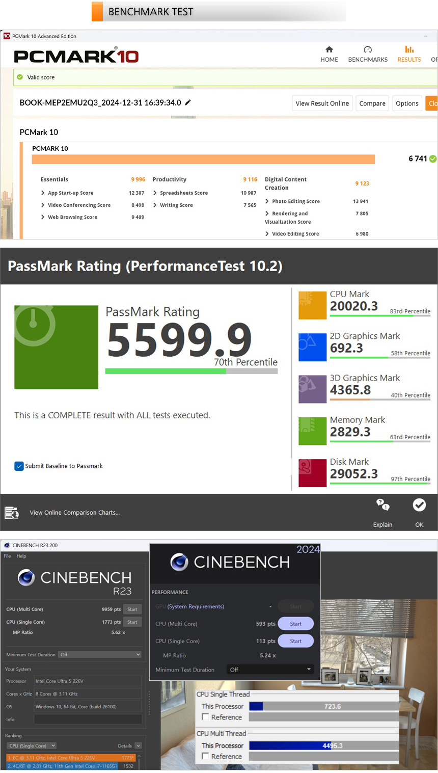Click the CPU Mark orange icon
This screenshot has width=438, height=773.
[x=312, y=305]
